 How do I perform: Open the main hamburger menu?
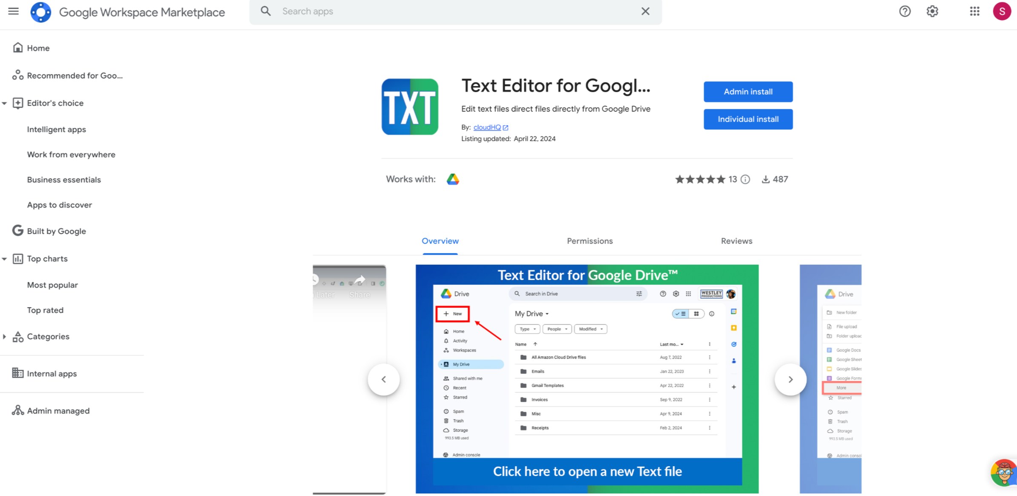coord(13,11)
